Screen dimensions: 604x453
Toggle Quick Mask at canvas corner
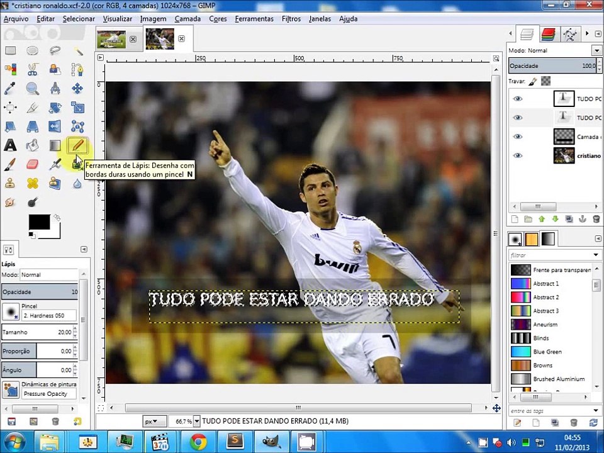tap(101, 408)
